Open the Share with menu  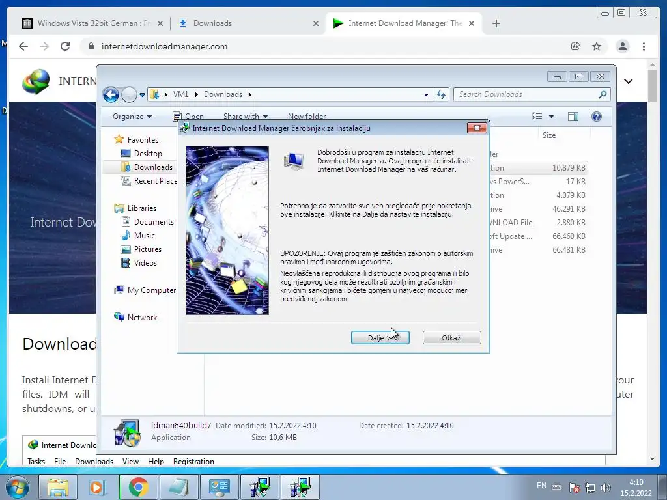246,117
